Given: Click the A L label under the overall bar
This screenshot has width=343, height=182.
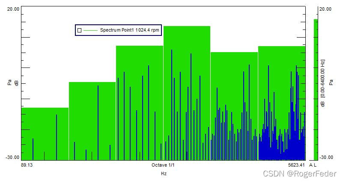Looking at the screenshot, I should (x=313, y=165).
